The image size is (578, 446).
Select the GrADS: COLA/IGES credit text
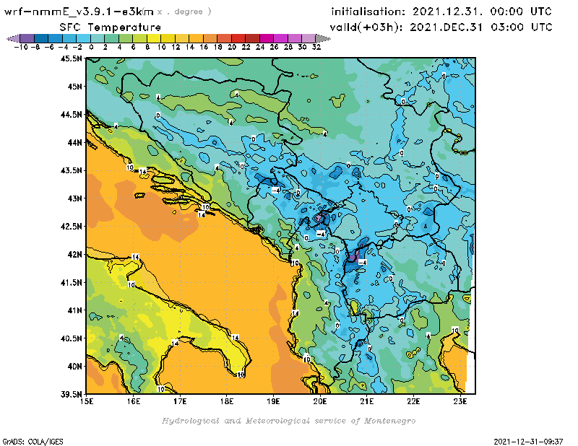click(33, 442)
